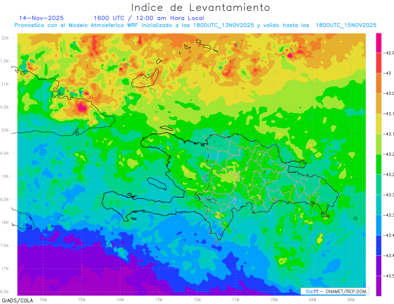Click the '1600 UTC / 12:00 am Hora Local' time label
394x304 pixels.
pos(149,18)
